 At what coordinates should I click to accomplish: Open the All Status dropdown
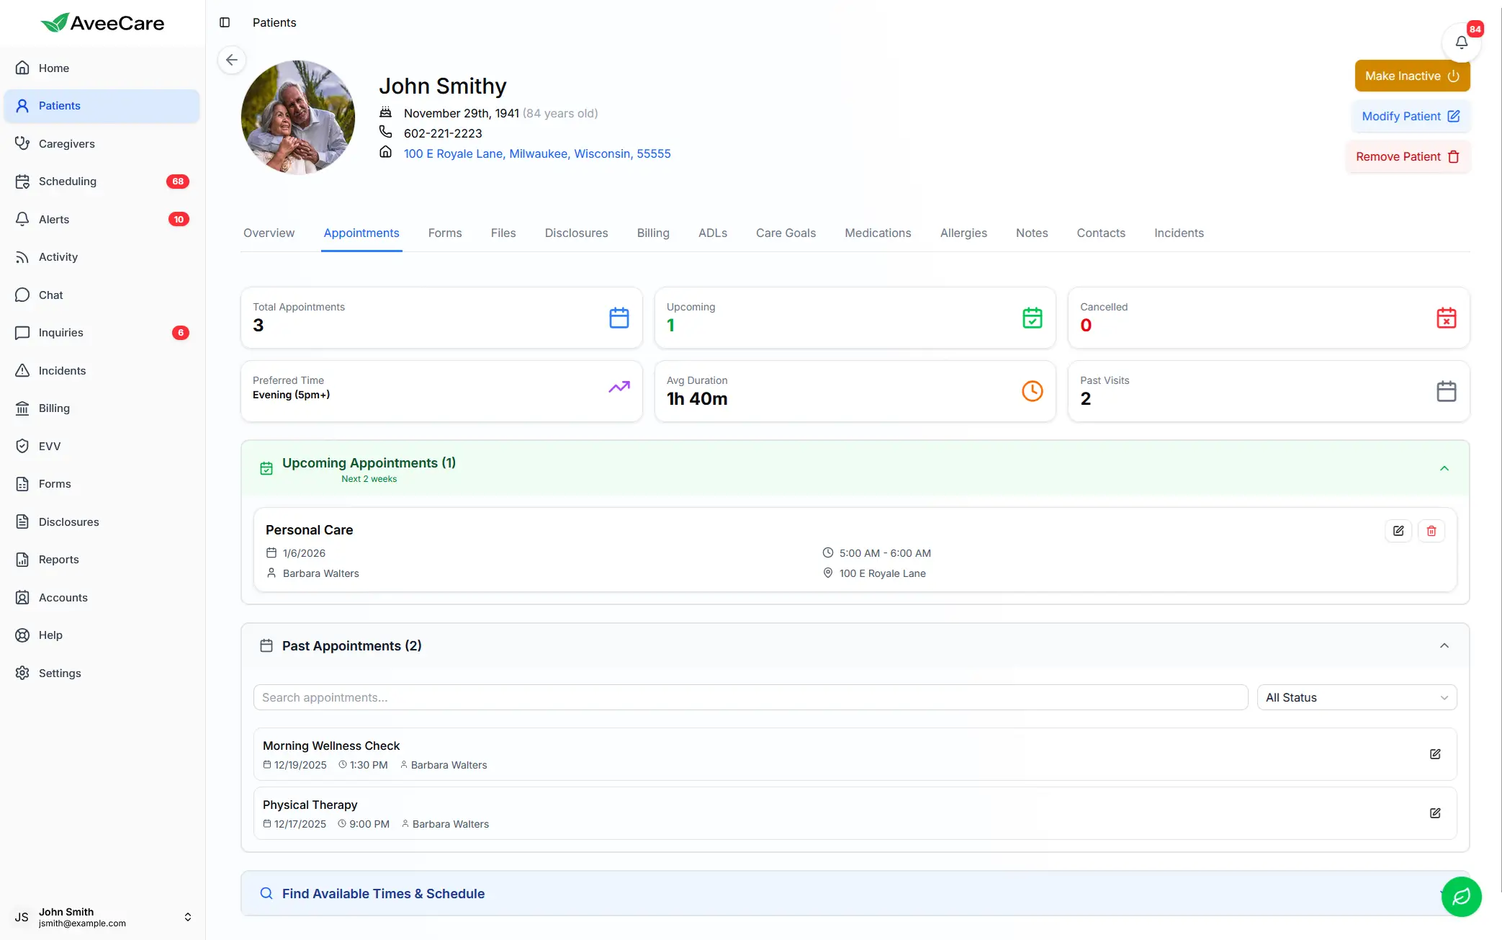[x=1357, y=697]
